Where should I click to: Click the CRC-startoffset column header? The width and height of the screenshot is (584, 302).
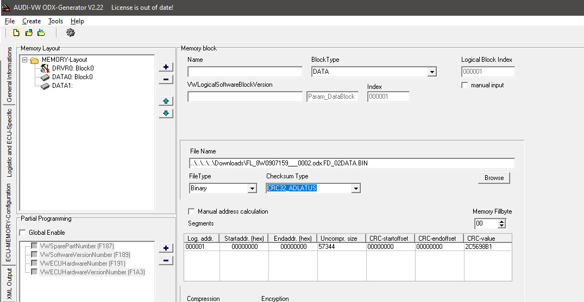point(390,239)
